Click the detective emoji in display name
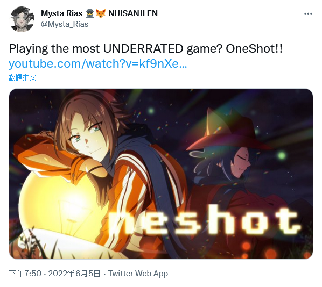 (x=89, y=13)
